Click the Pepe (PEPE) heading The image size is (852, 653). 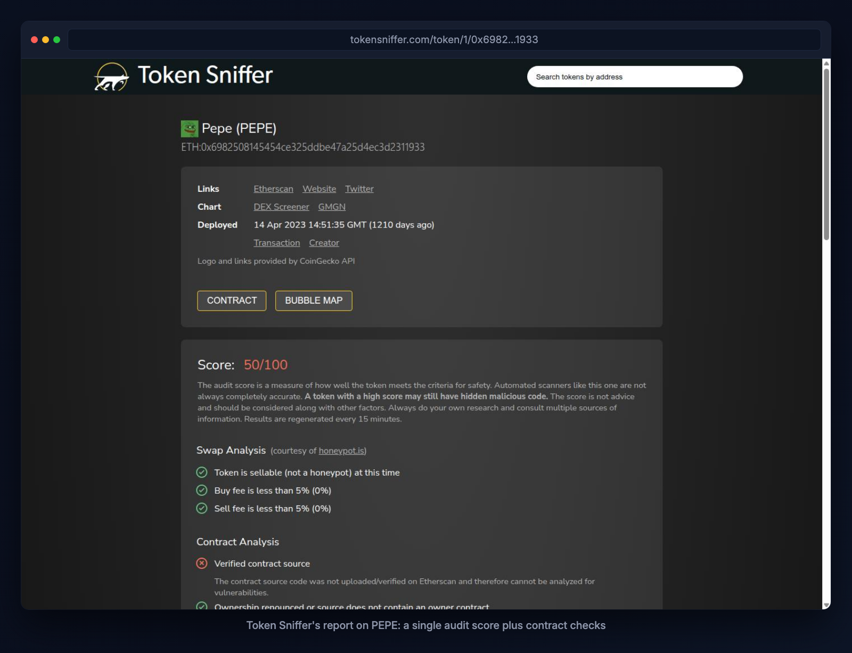pos(239,128)
